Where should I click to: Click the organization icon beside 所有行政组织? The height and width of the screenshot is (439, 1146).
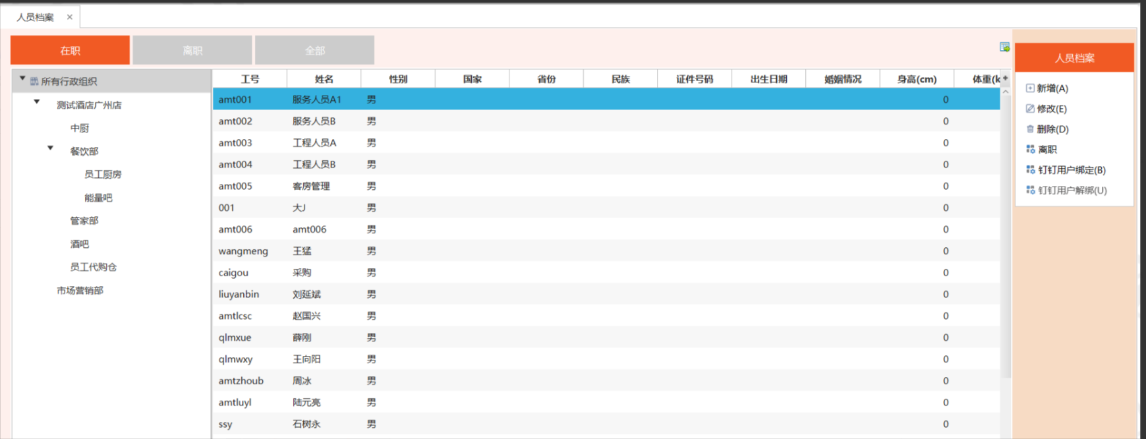point(34,82)
